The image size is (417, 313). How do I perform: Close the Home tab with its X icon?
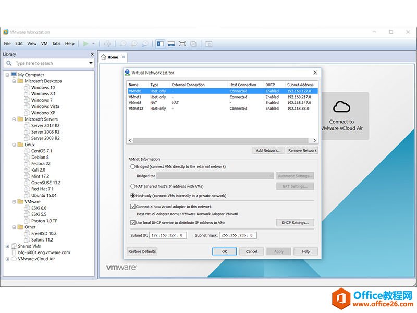(124, 57)
